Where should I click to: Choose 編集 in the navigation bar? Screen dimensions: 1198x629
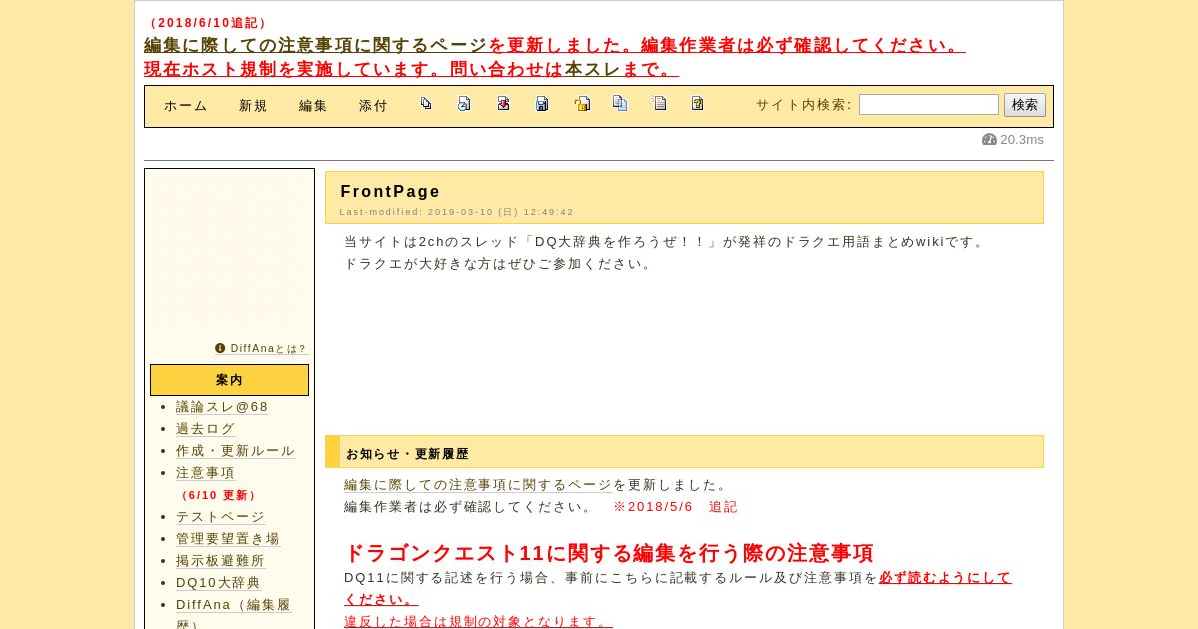[313, 106]
